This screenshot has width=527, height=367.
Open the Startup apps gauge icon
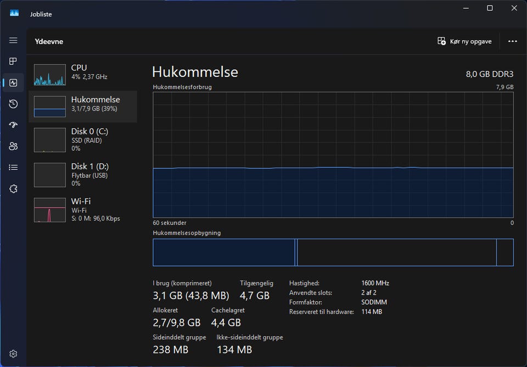13,125
